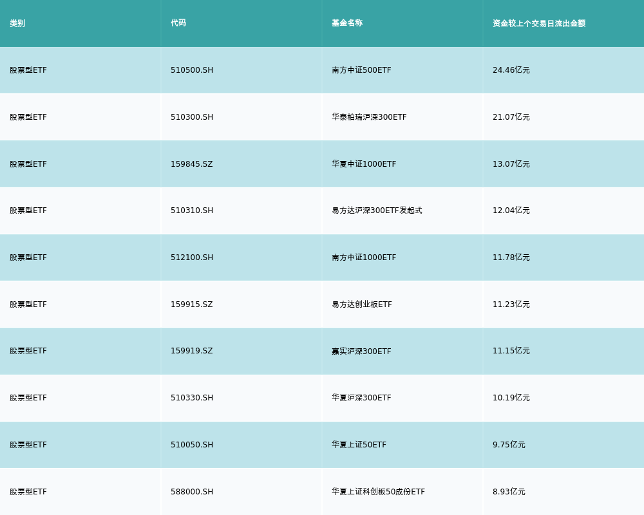The width and height of the screenshot is (644, 515).
Task: Click the 代码 column header
Action: (x=178, y=23)
